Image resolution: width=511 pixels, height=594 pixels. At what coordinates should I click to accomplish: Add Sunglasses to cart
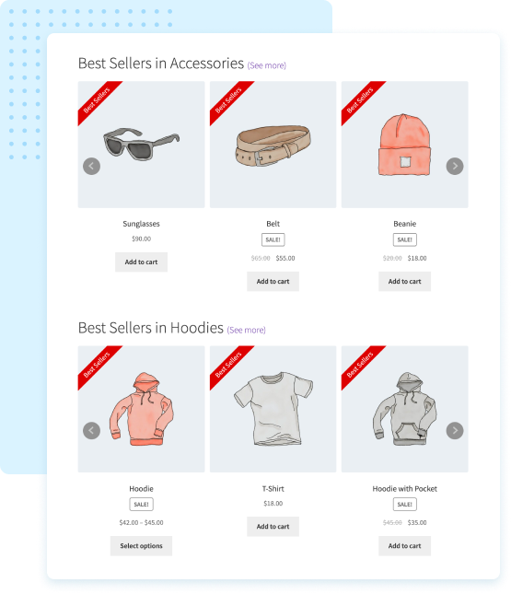[x=141, y=262]
